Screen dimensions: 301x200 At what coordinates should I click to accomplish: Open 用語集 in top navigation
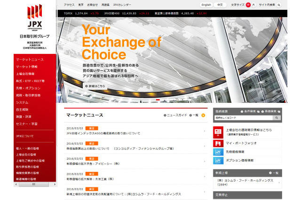coord(105,5)
